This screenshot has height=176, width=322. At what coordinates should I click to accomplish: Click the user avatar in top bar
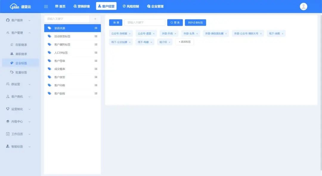(x=303, y=7)
